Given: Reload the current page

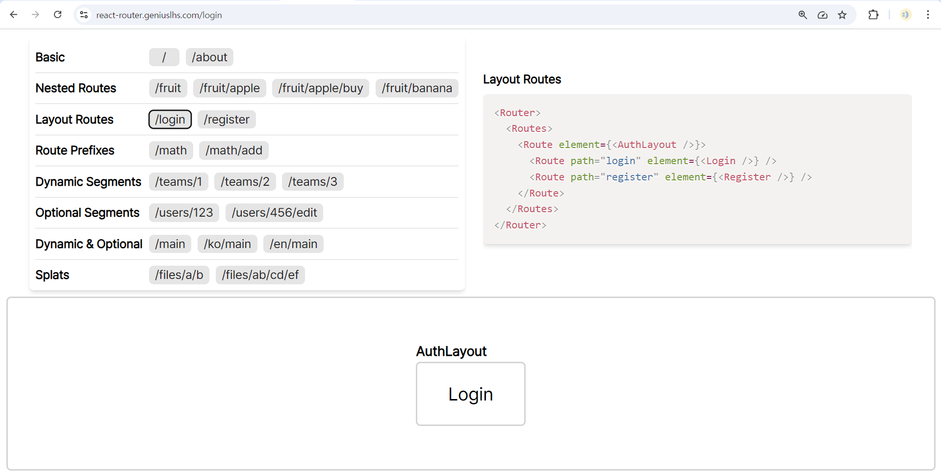Looking at the screenshot, I should click(x=57, y=15).
